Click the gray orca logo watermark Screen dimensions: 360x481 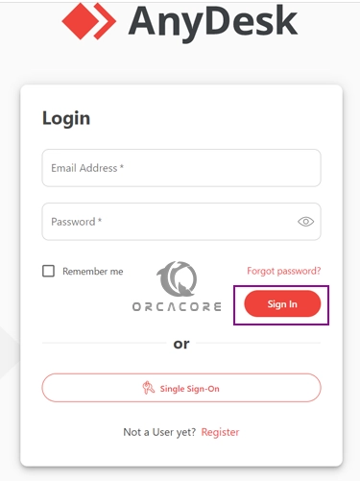(177, 278)
